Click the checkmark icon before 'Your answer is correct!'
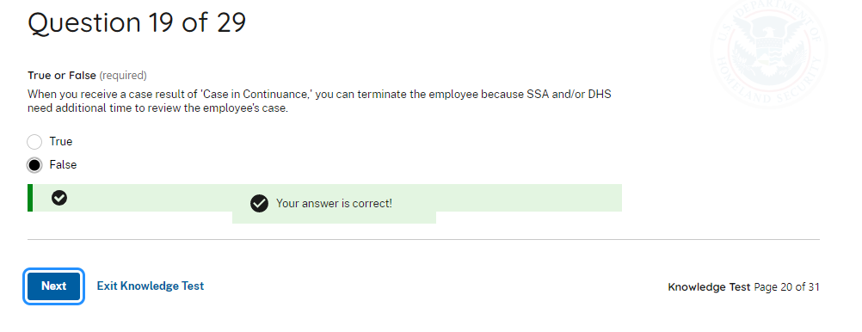The image size is (862, 332). [259, 203]
